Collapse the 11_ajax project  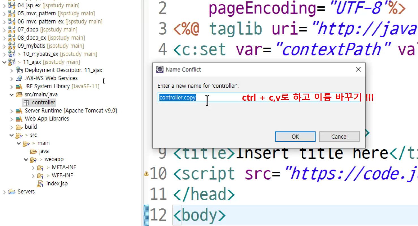coord(4,62)
